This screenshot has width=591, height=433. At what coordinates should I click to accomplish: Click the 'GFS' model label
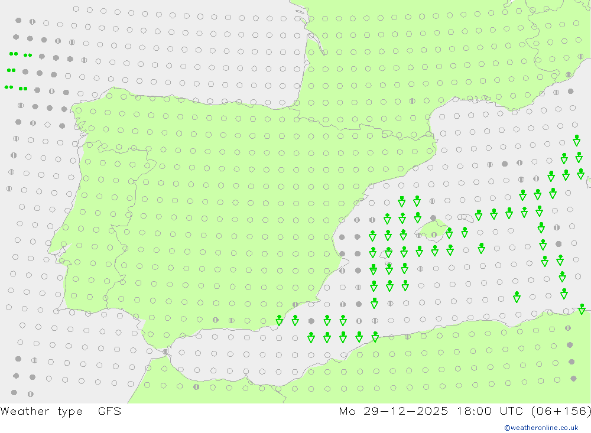point(110,411)
